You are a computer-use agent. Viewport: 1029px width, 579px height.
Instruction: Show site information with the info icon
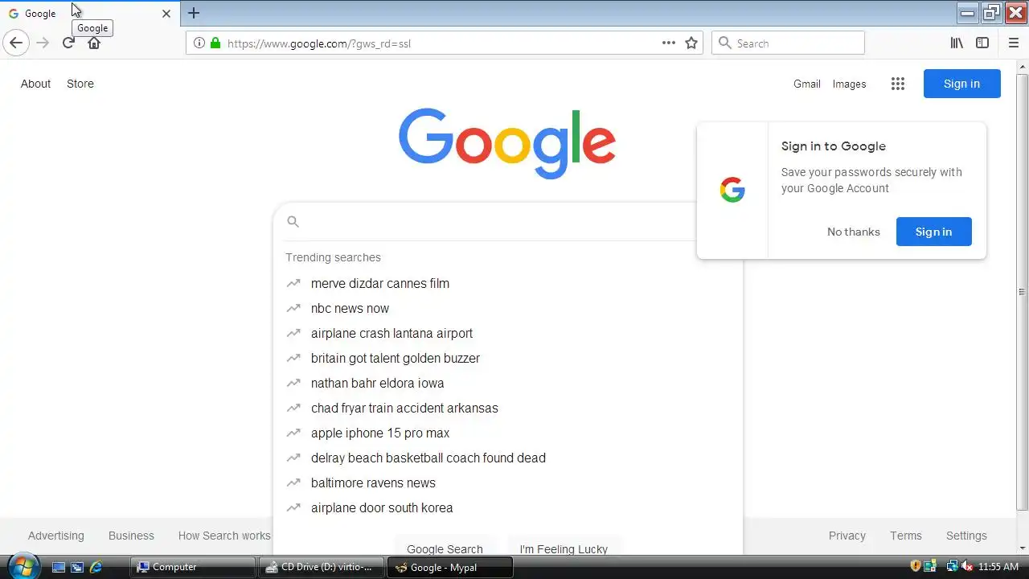(x=199, y=43)
